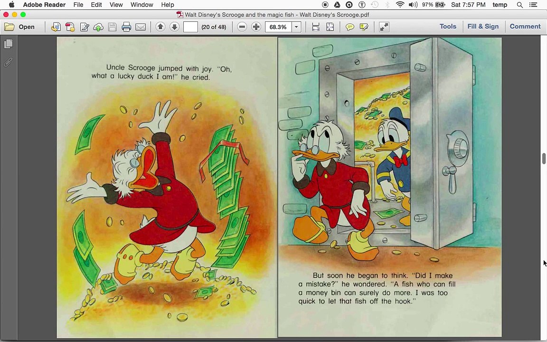Image resolution: width=547 pixels, height=342 pixels.
Task: Click the page number input field
Action: click(190, 27)
